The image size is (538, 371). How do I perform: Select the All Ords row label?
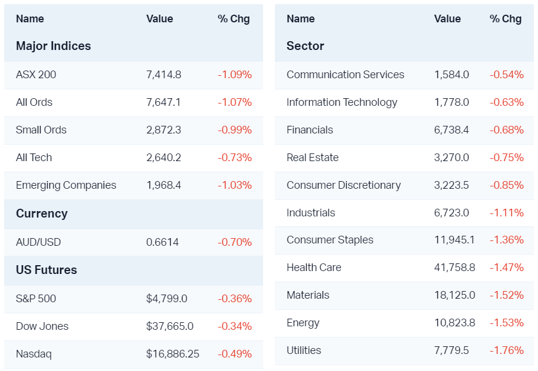pyautogui.click(x=34, y=102)
